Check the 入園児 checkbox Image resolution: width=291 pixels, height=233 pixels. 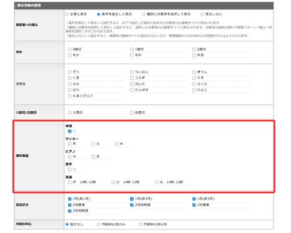tap(70, 113)
